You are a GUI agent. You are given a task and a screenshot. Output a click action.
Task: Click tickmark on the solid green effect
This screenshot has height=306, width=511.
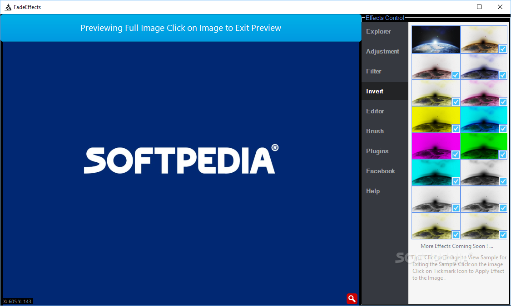503,155
